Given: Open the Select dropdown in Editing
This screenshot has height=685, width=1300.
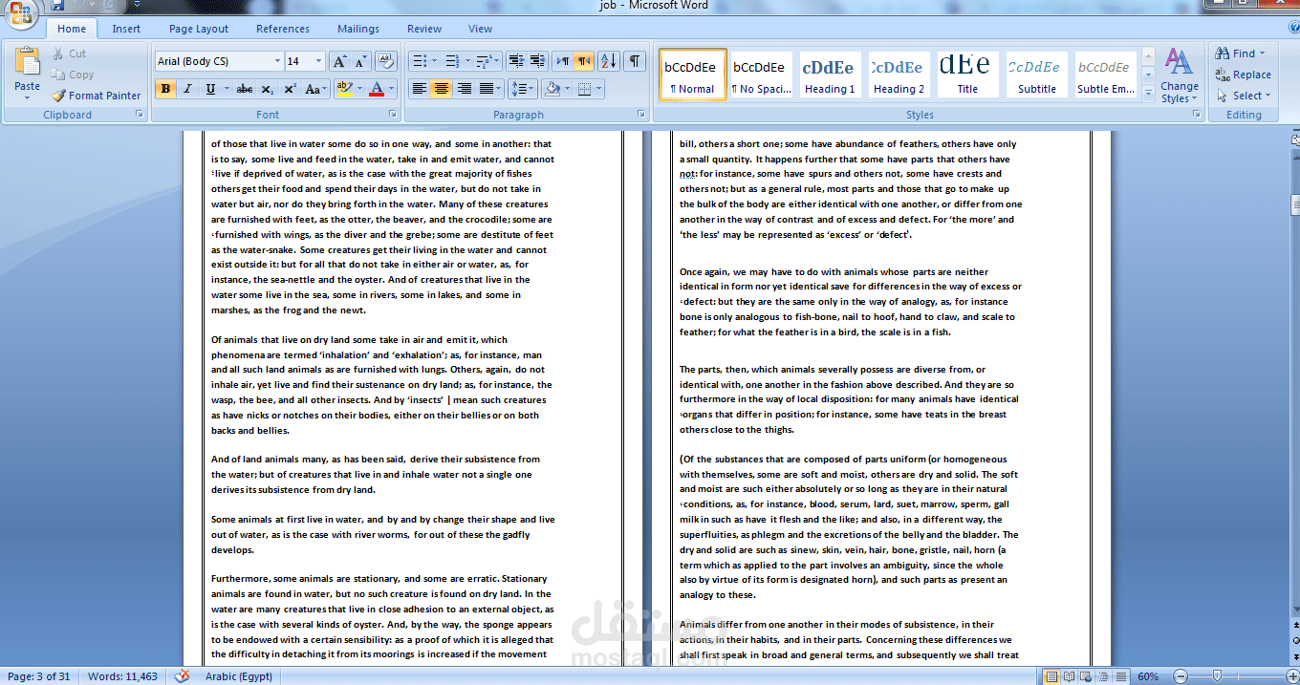Looking at the screenshot, I should (x=1244, y=96).
